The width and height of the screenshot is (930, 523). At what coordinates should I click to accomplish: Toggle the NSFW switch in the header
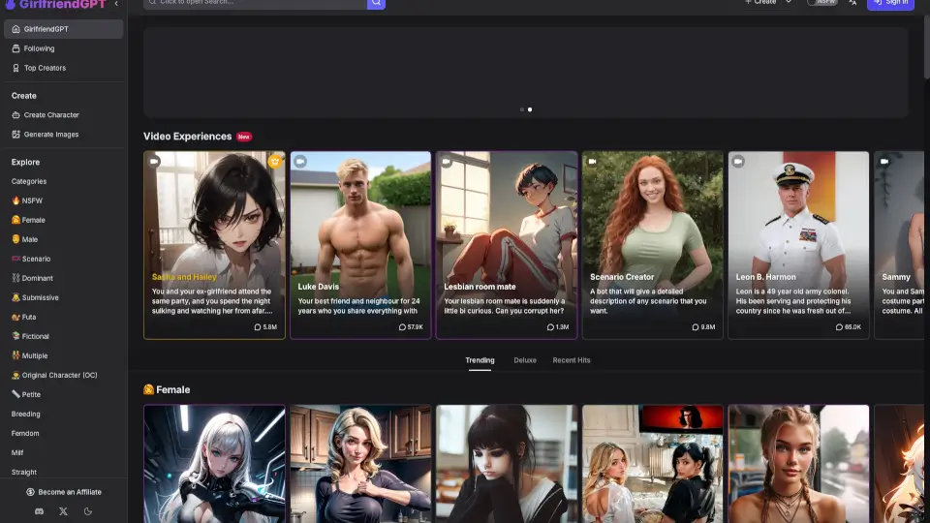click(x=821, y=2)
